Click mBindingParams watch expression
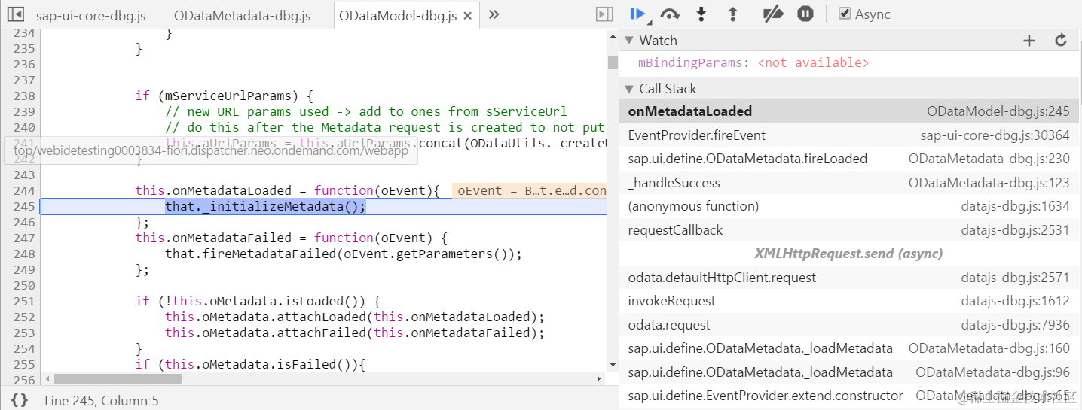Image resolution: width=1082 pixels, height=410 pixels. click(x=753, y=63)
